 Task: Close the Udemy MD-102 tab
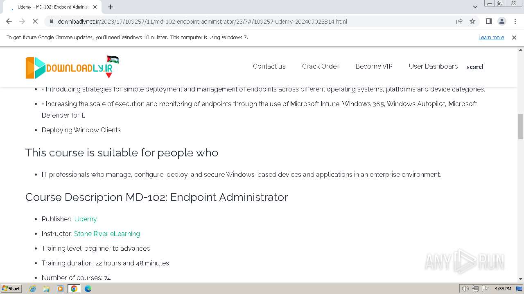click(x=95, y=7)
